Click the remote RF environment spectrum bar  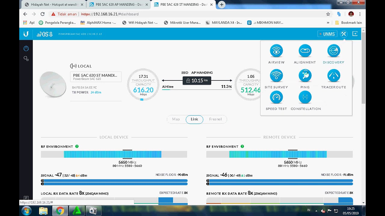tap(279, 154)
